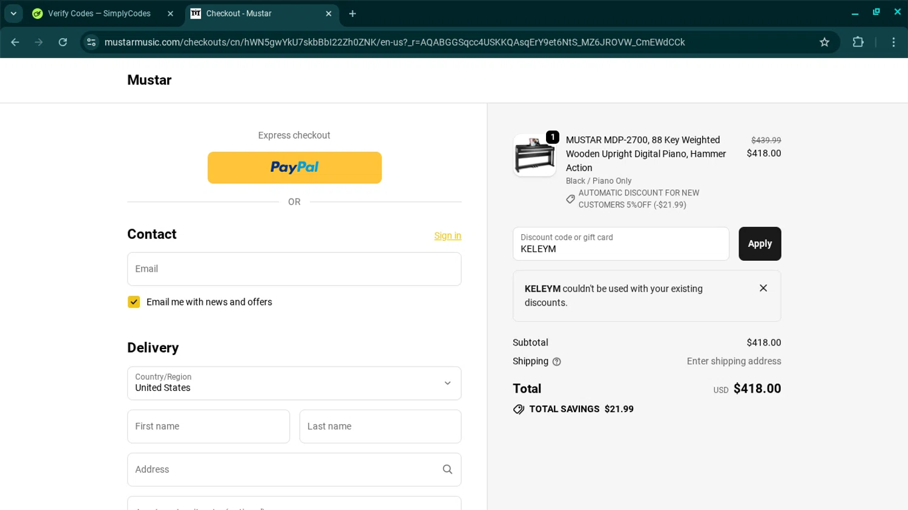
Task: Click the Address search magnifier icon
Action: 447,469
